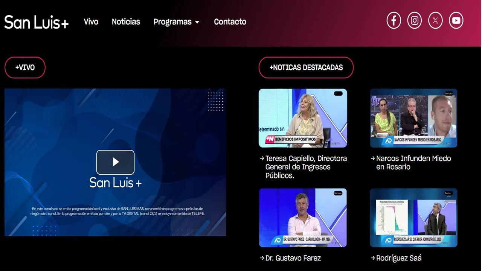Open the Dr. Gustavo Farez headline
This screenshot has height=271, width=482.
pyautogui.click(x=293, y=258)
